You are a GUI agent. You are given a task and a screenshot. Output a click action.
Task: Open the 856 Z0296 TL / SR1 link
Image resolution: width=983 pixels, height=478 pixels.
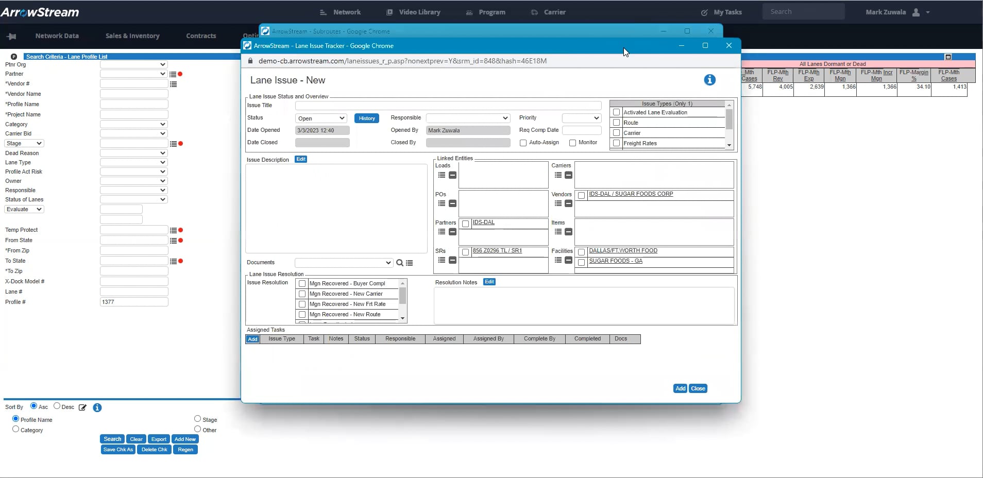point(497,251)
